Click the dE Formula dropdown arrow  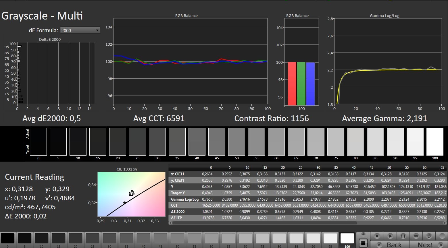click(x=97, y=30)
